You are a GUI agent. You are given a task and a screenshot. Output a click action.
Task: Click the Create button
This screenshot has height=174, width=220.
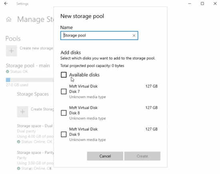142,156
